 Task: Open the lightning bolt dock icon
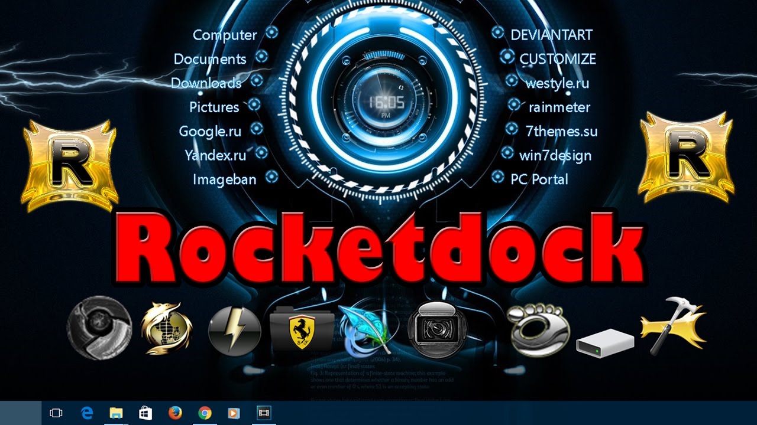point(235,331)
